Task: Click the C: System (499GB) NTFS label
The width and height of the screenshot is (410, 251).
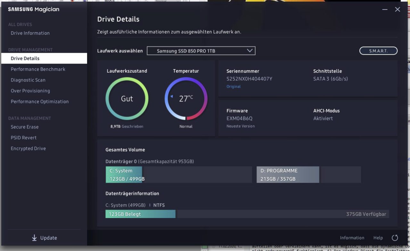Action: coord(135,205)
